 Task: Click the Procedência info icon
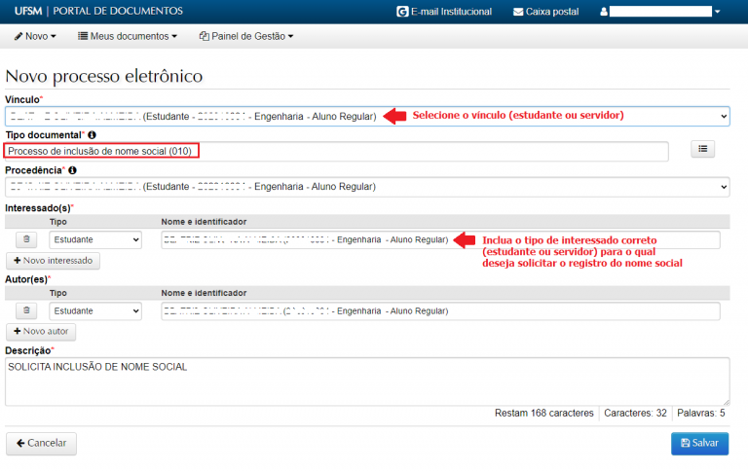coord(73,170)
